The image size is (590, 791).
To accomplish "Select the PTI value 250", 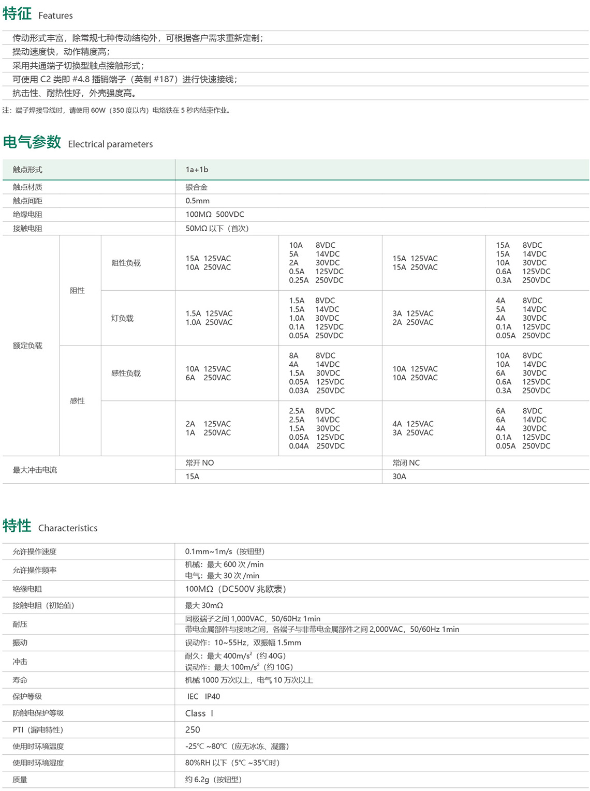I will 193,730.
